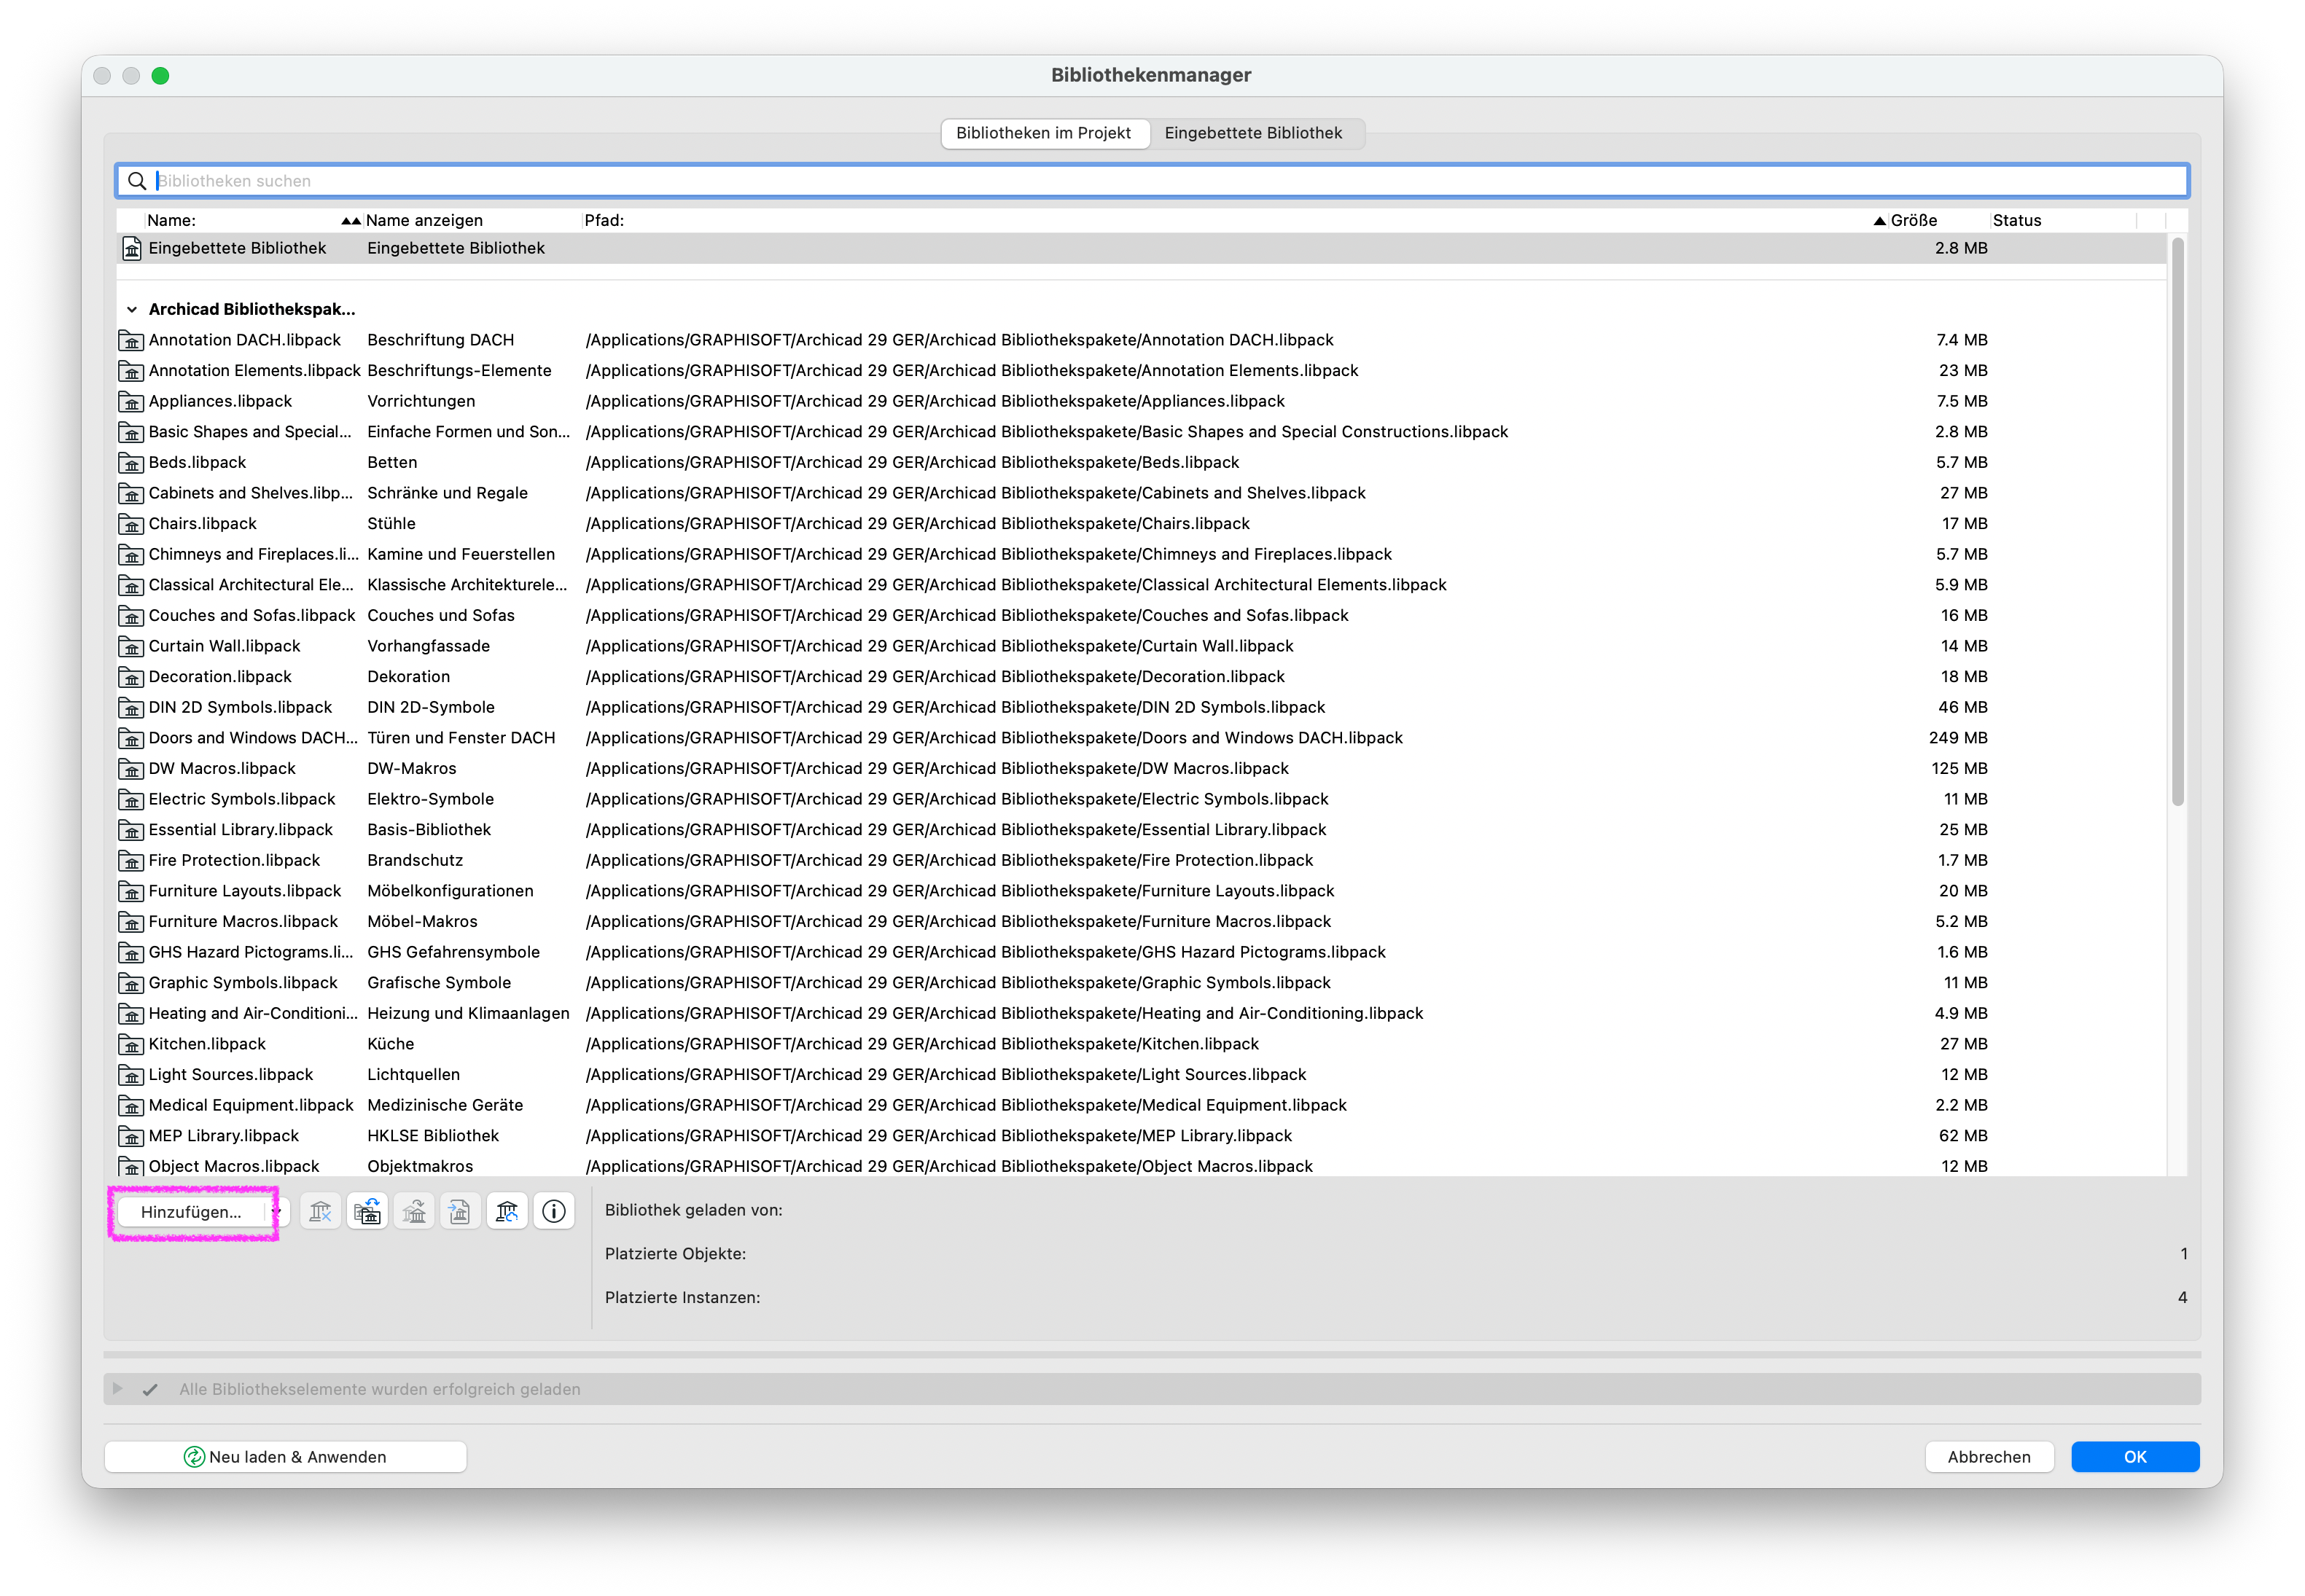Select Cabinets and Shelves row
Image resolution: width=2305 pixels, height=1596 pixels.
[x=1141, y=493]
